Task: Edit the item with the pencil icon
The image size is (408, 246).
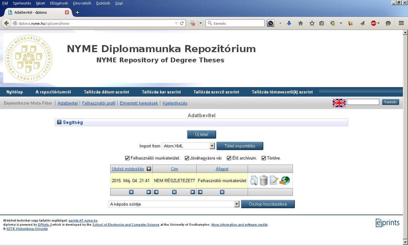Action: pos(274,180)
